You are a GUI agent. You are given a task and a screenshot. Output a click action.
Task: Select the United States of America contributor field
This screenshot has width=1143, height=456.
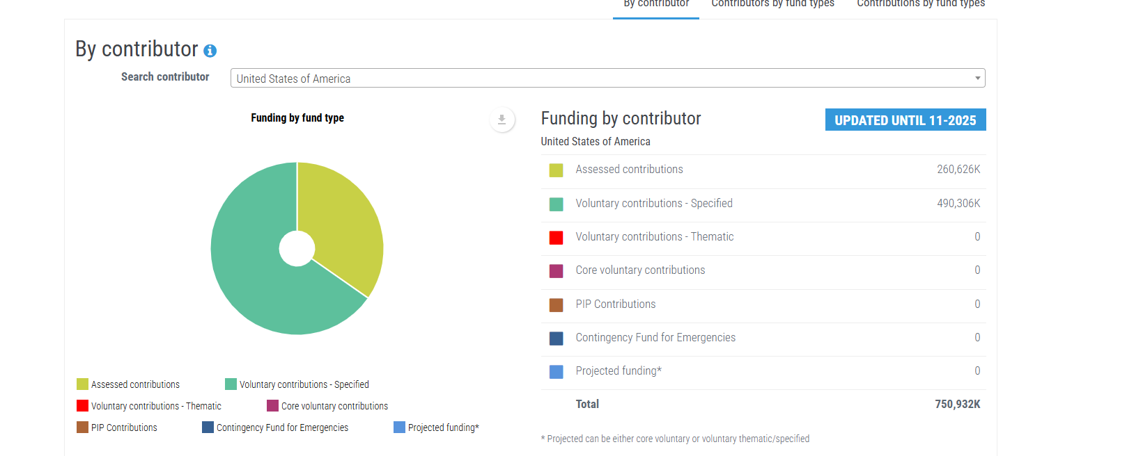[599, 79]
